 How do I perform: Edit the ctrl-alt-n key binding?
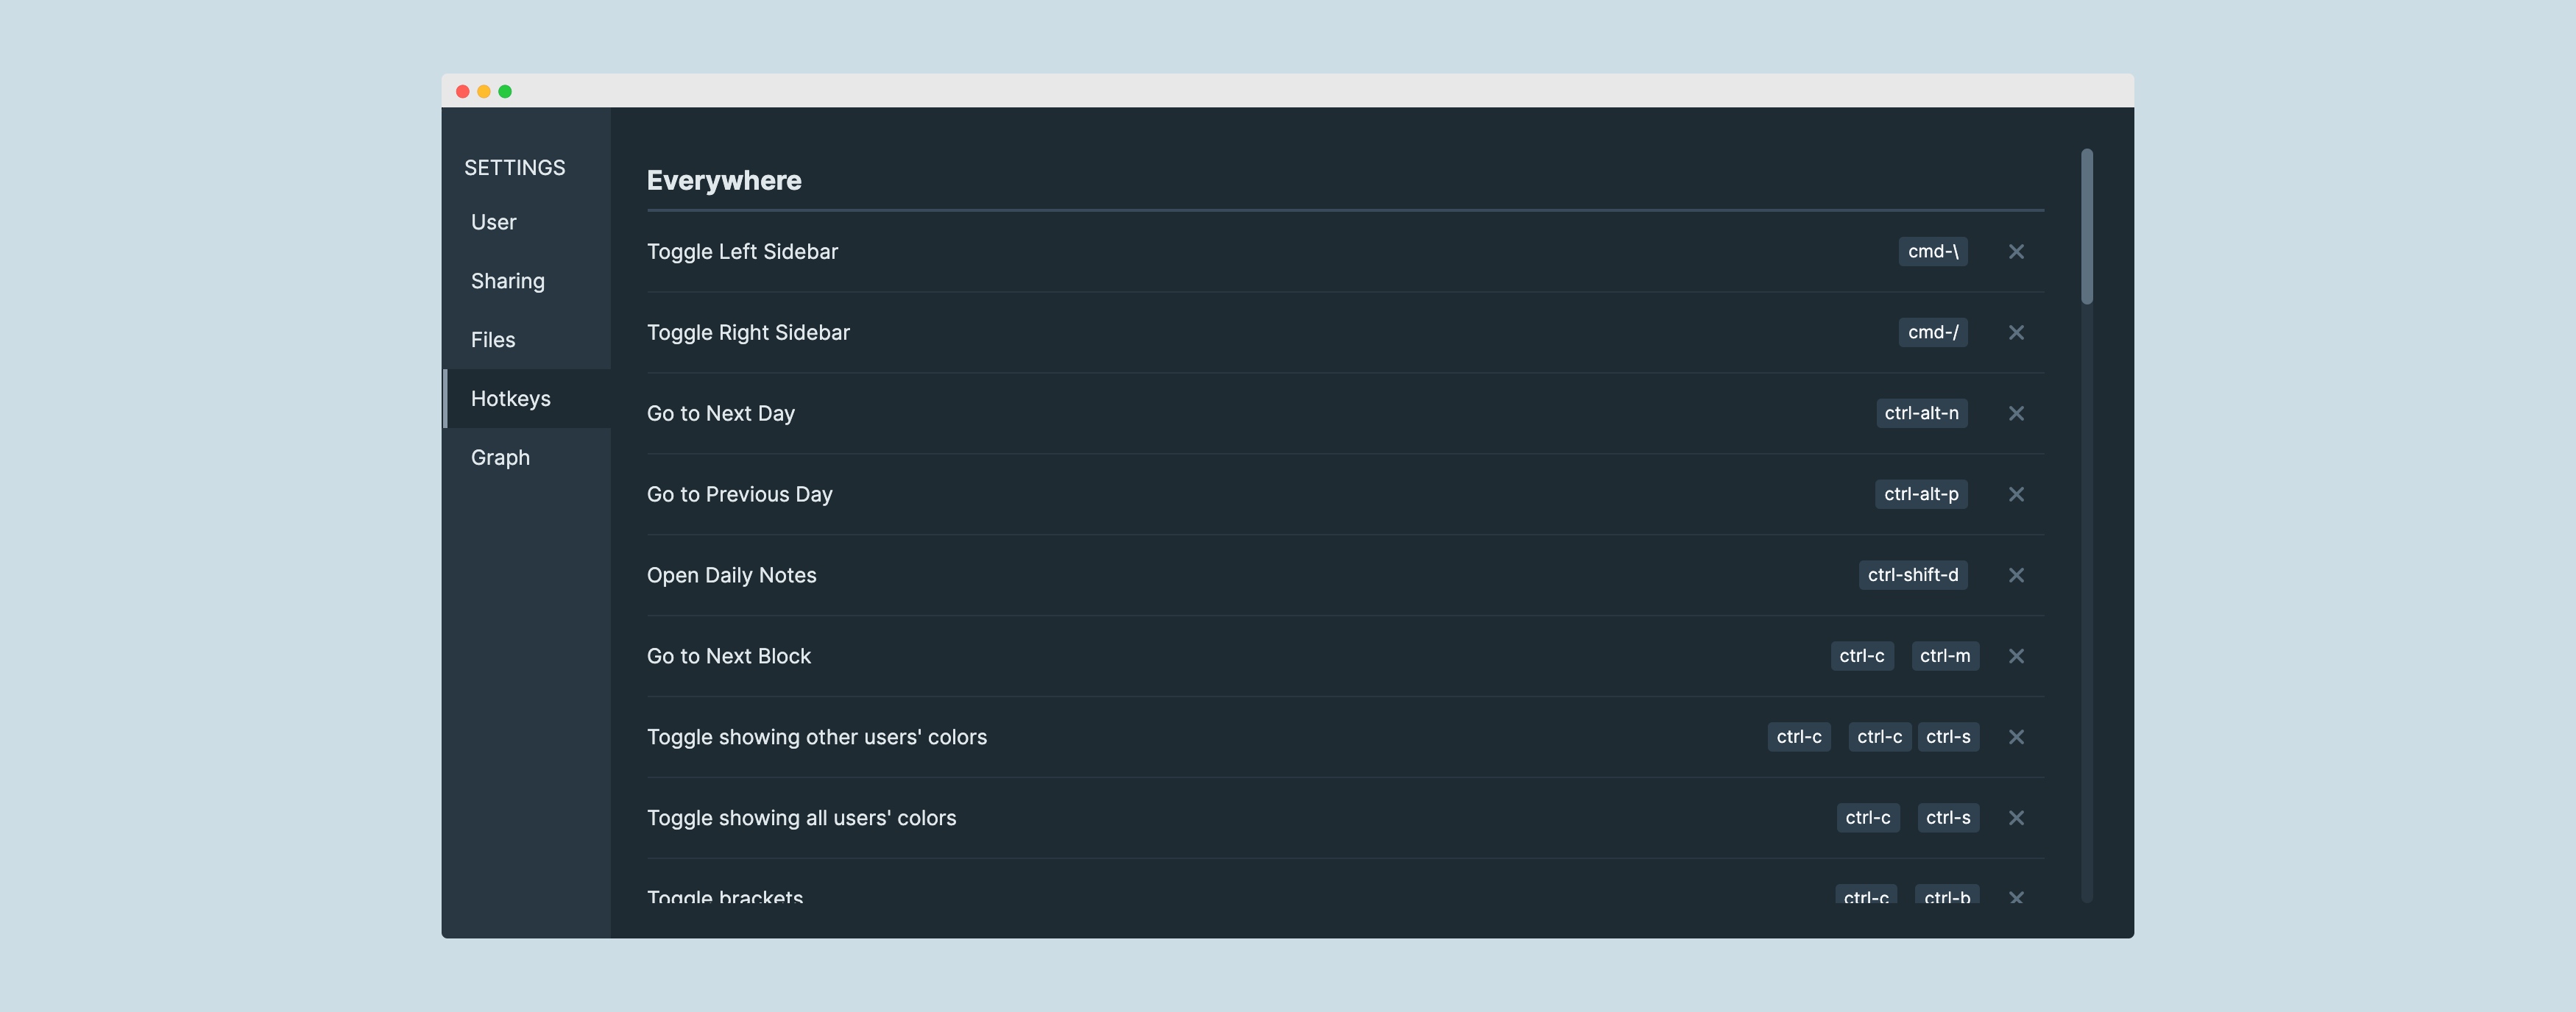point(1921,413)
